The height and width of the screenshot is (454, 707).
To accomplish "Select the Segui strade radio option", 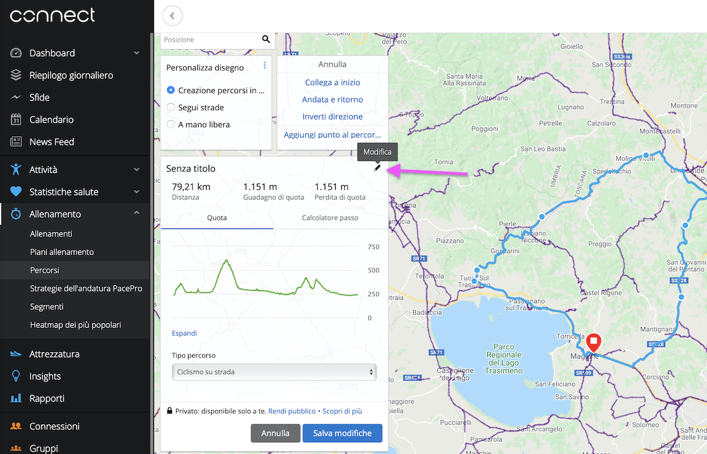I will tap(171, 108).
